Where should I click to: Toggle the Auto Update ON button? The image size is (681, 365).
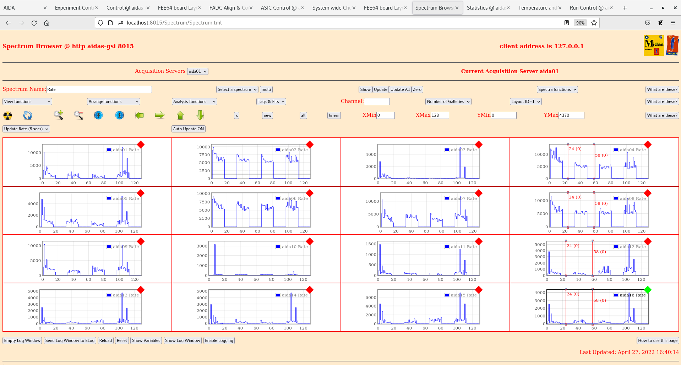[189, 129]
